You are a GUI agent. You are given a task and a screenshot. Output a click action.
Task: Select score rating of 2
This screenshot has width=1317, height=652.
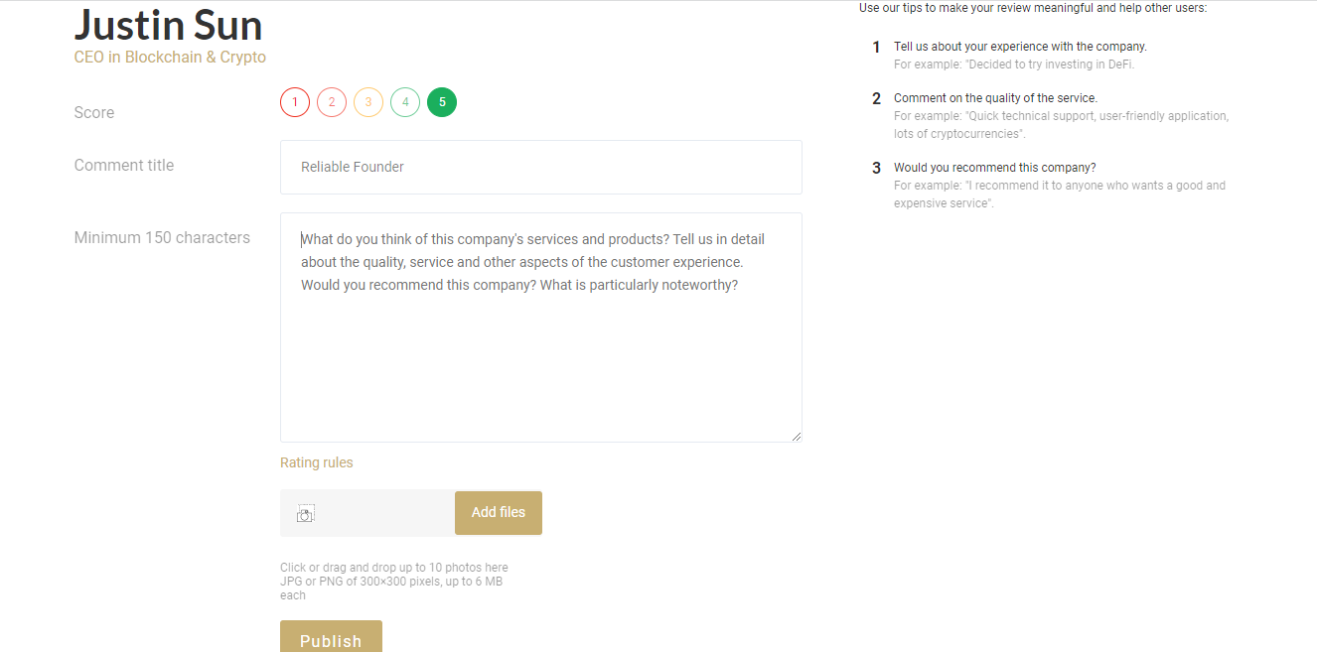(x=331, y=101)
